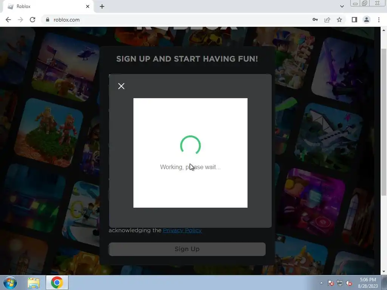Open the Chrome profile menu
The height and width of the screenshot is (290, 387).
pos(367,20)
